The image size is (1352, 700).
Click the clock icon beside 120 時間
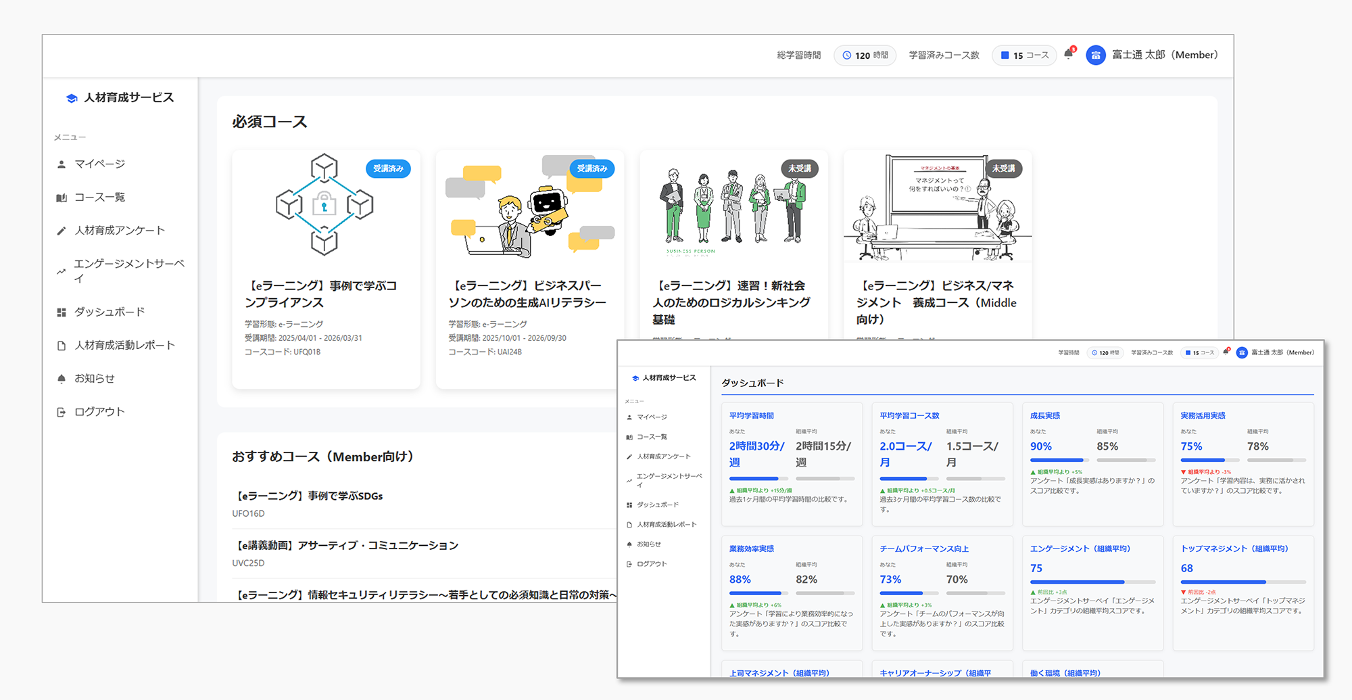[x=847, y=55]
